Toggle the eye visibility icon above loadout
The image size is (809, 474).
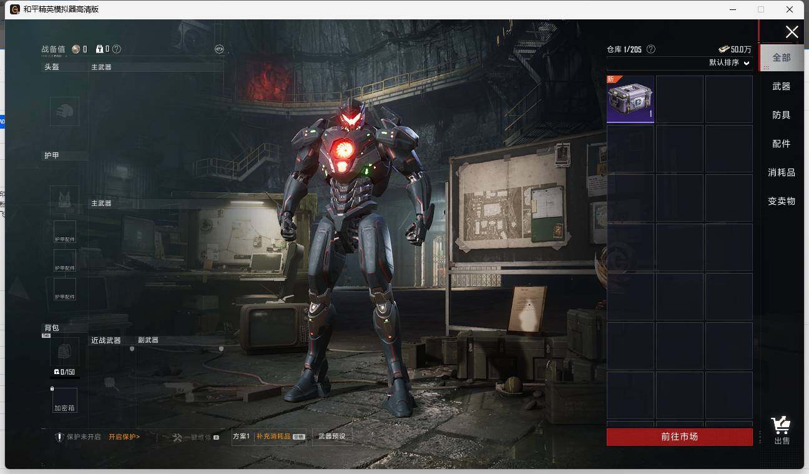tap(219, 49)
